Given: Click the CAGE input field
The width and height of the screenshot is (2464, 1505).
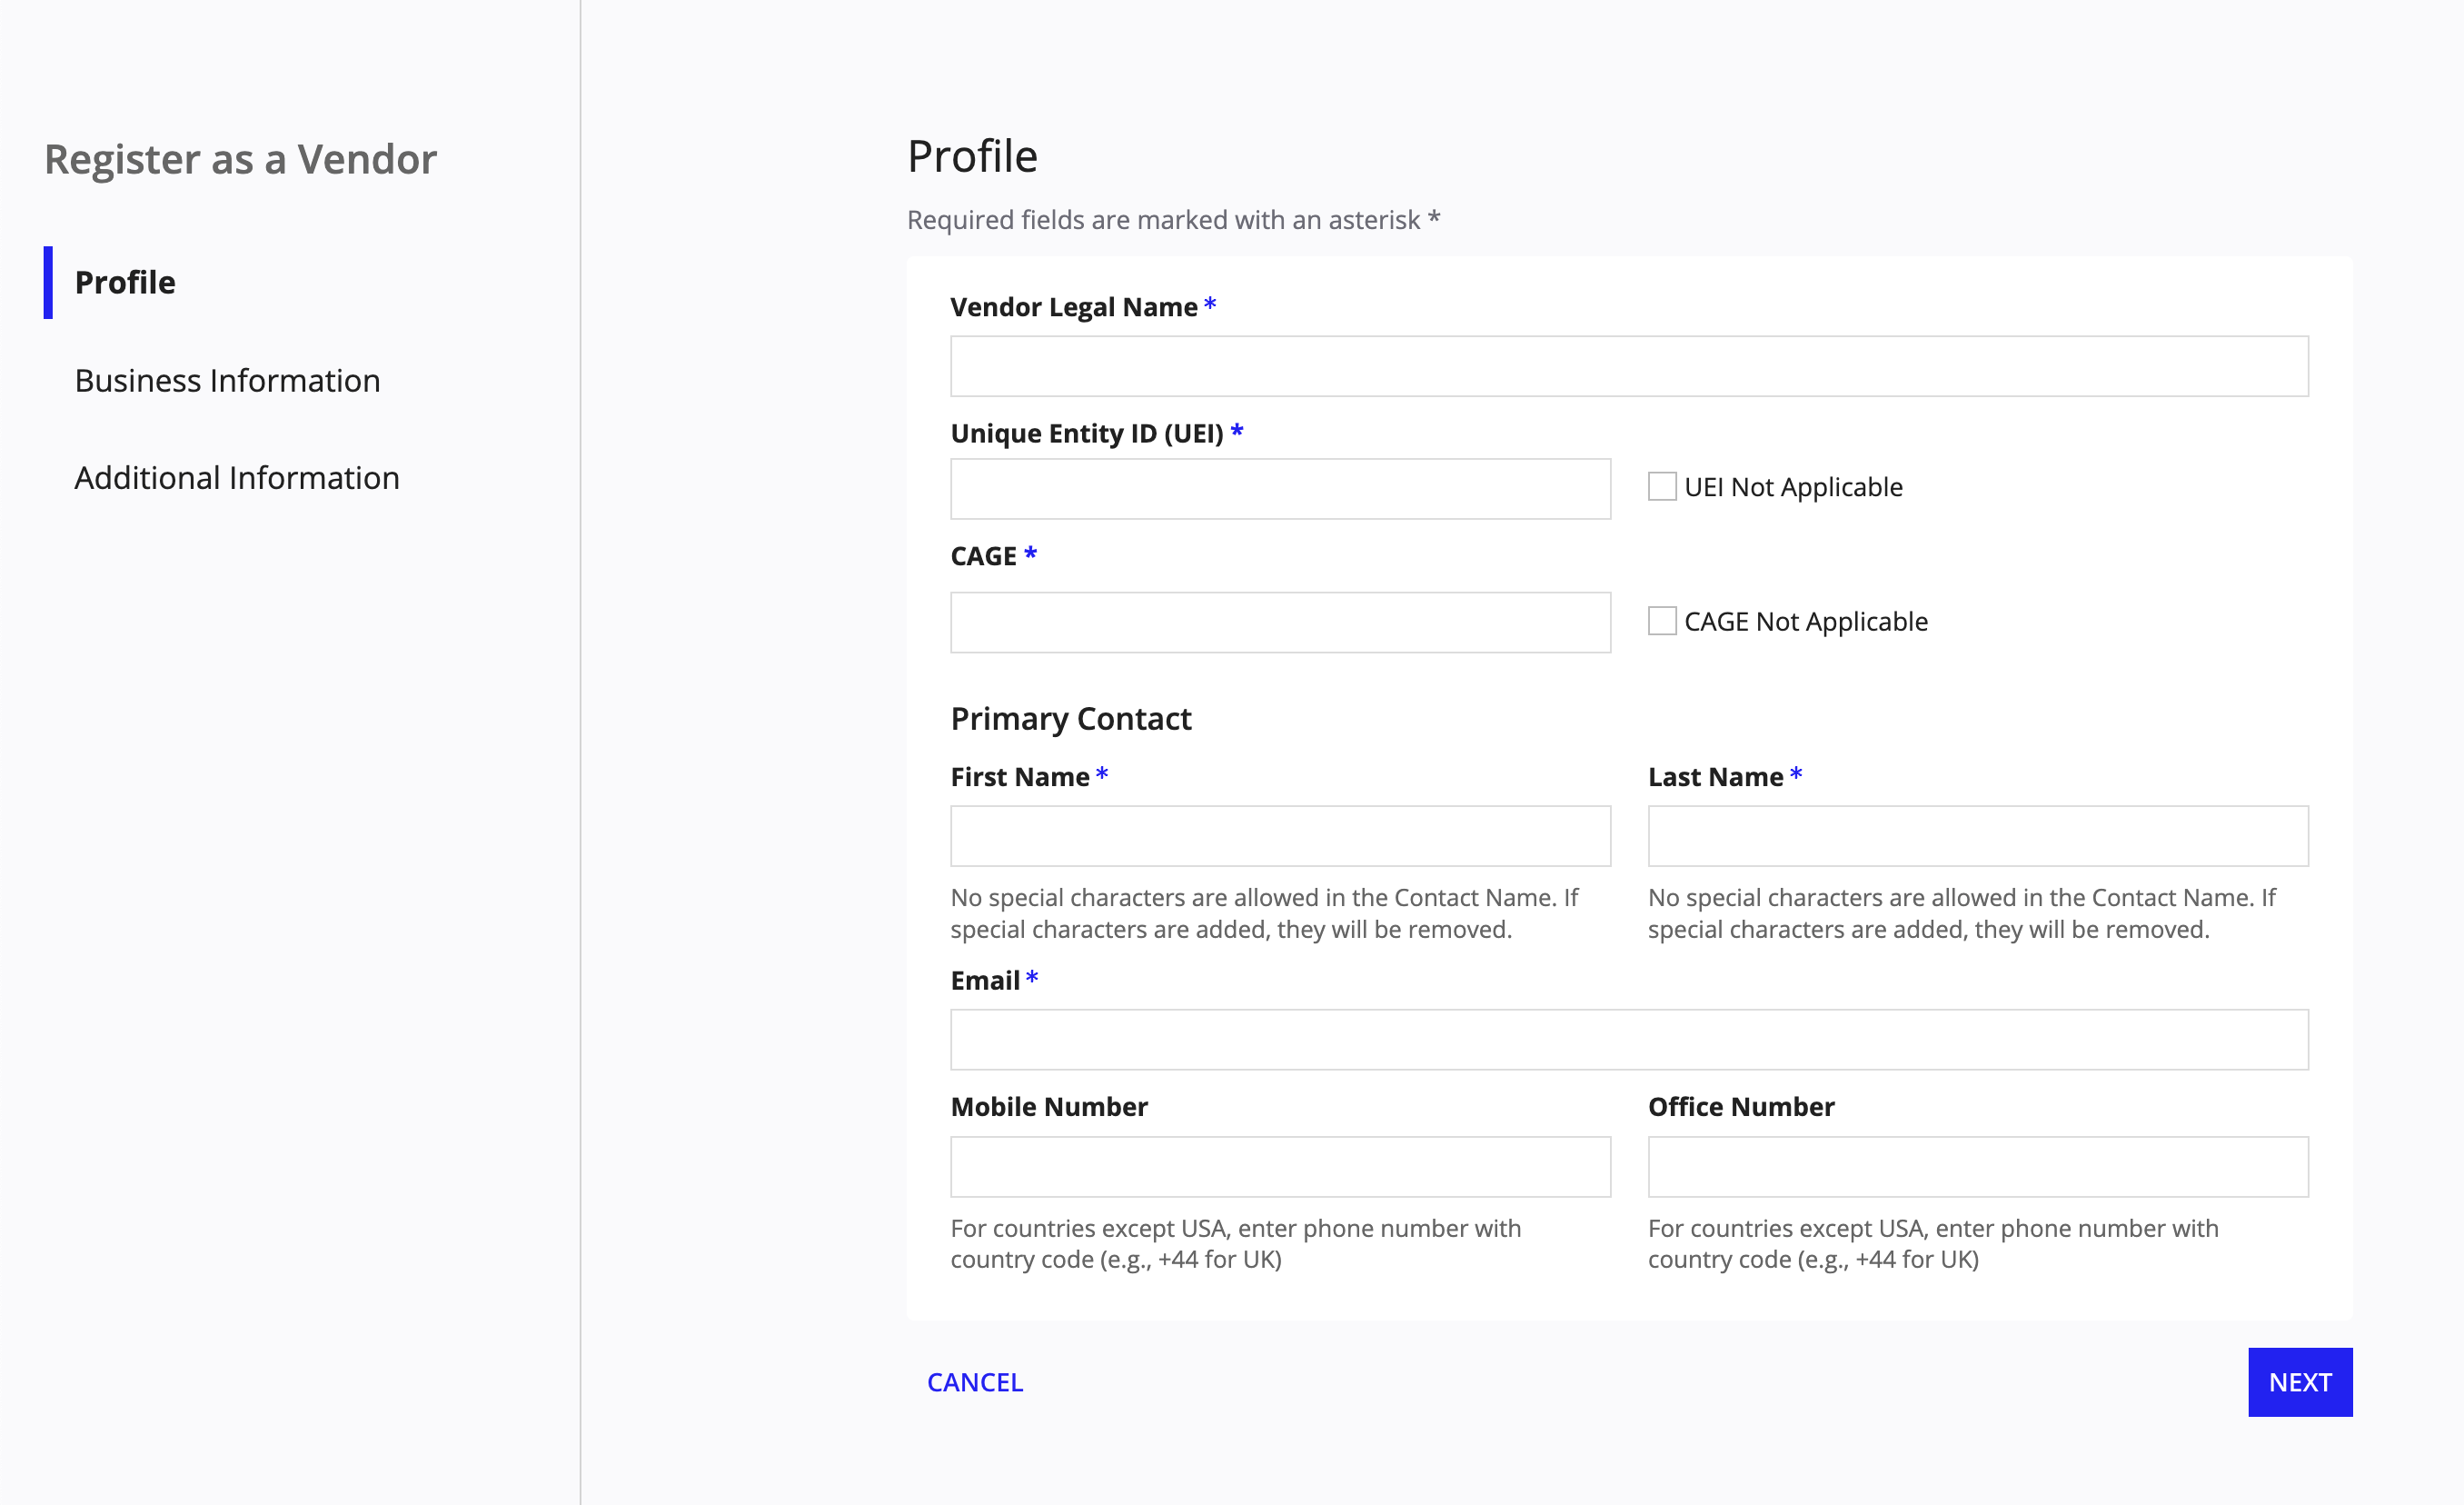Looking at the screenshot, I should (1281, 622).
